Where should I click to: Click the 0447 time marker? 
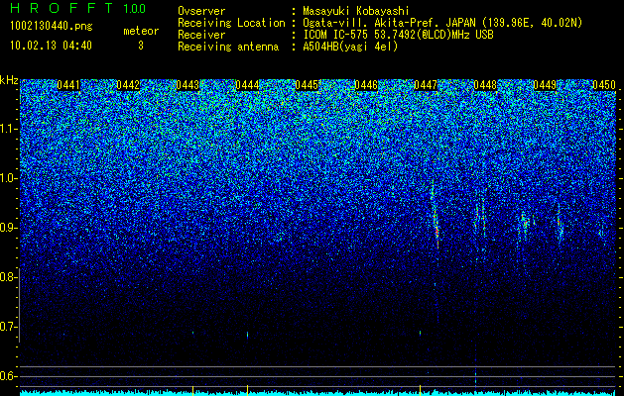(426, 85)
